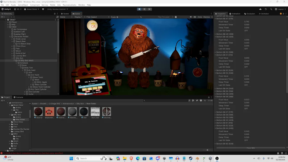Screen dimensions: 288x162
Task: Toggle Stats overlay in Game view
Action: [200, 17]
